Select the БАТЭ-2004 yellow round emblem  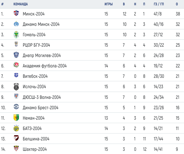(x=16, y=128)
